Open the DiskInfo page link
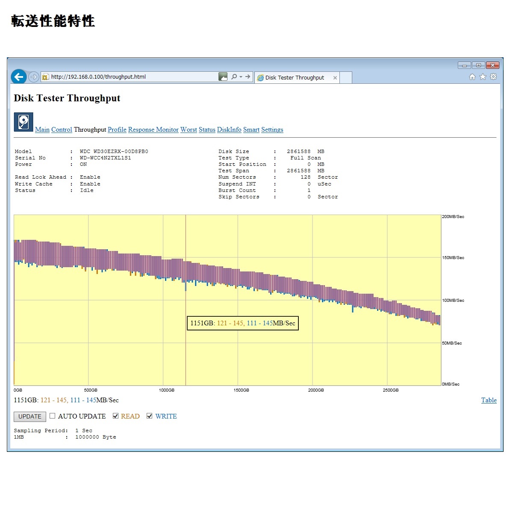Image resolution: width=513 pixels, height=513 pixels. pyautogui.click(x=229, y=130)
